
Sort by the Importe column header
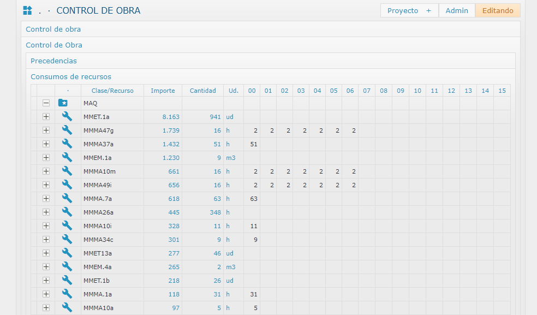(x=163, y=91)
